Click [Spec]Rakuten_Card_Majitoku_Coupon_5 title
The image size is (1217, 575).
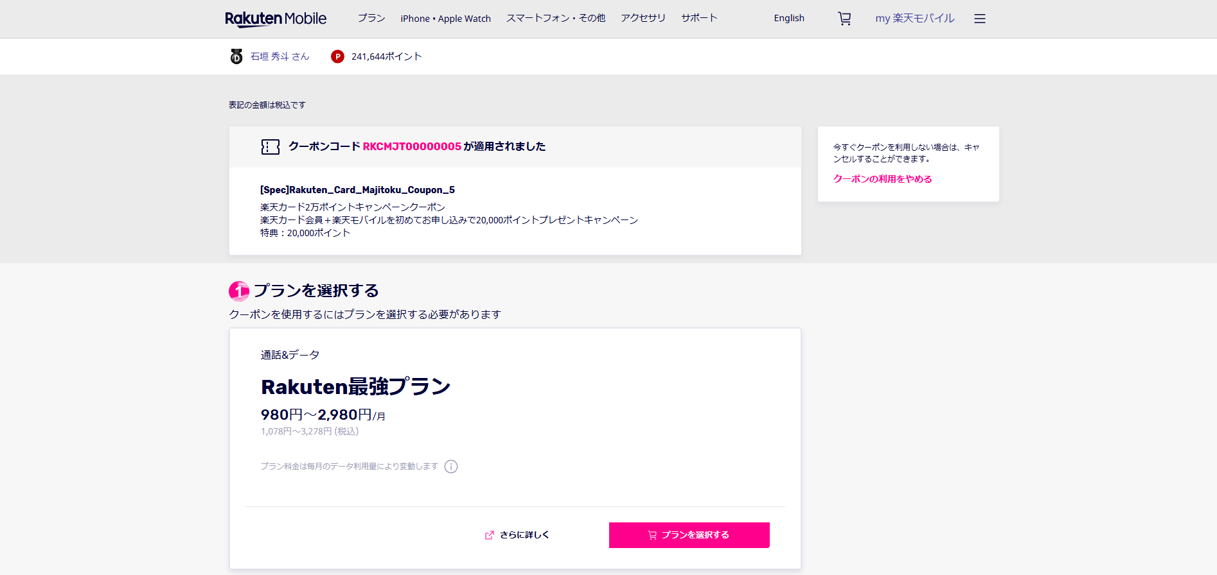[357, 190]
